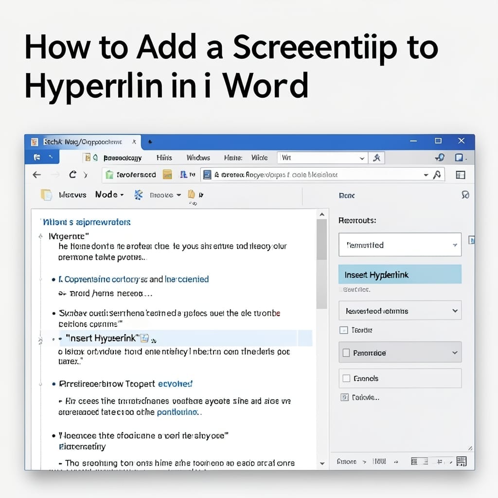
Task: Click the document scroll down arrow
Action: click(322, 463)
